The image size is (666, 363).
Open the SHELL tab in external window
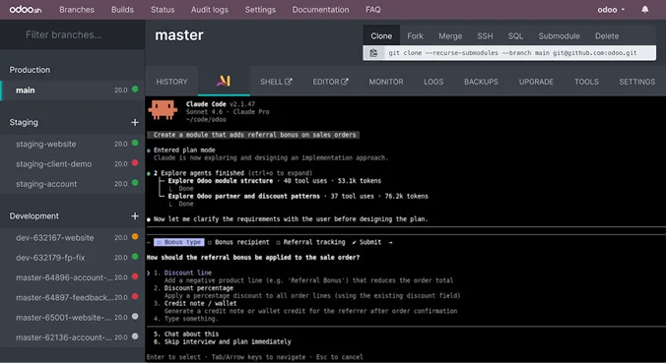[276, 82]
